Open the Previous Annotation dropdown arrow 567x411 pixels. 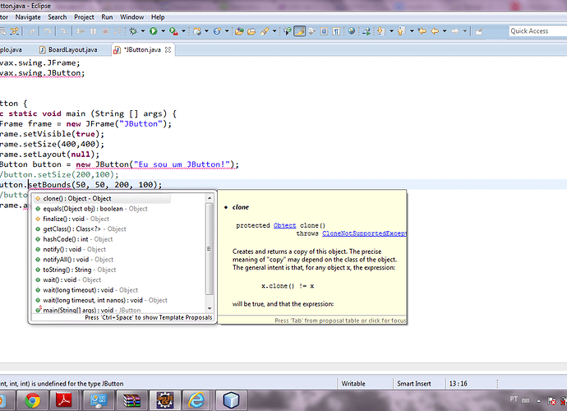(x=412, y=31)
